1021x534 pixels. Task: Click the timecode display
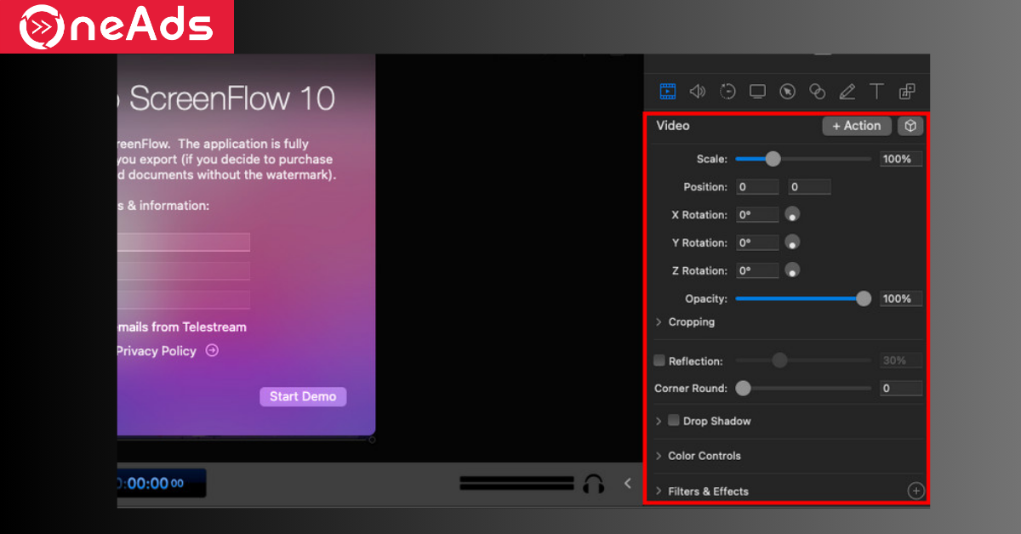(162, 483)
